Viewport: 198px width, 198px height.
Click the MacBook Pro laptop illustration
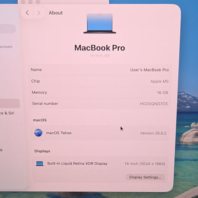(99, 23)
